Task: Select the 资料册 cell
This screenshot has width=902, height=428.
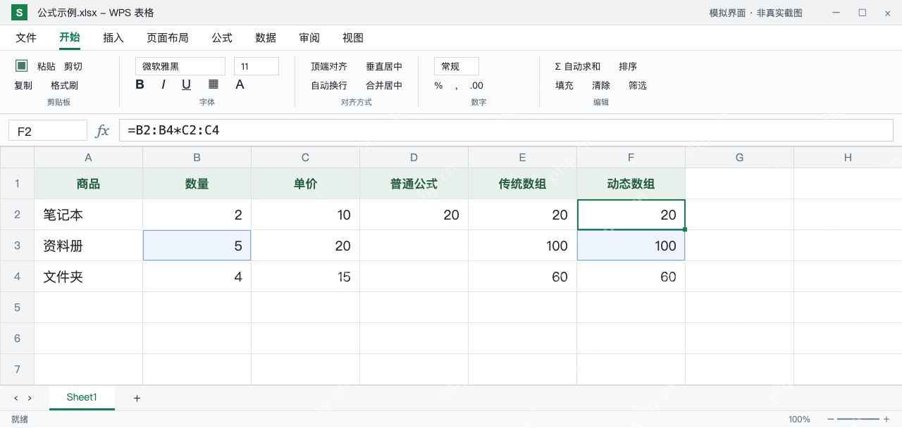Action: (x=89, y=246)
